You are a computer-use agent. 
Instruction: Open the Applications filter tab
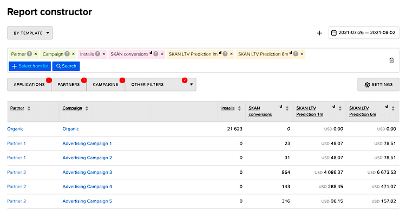tap(29, 84)
